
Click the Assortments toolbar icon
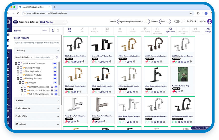pos(196,29)
